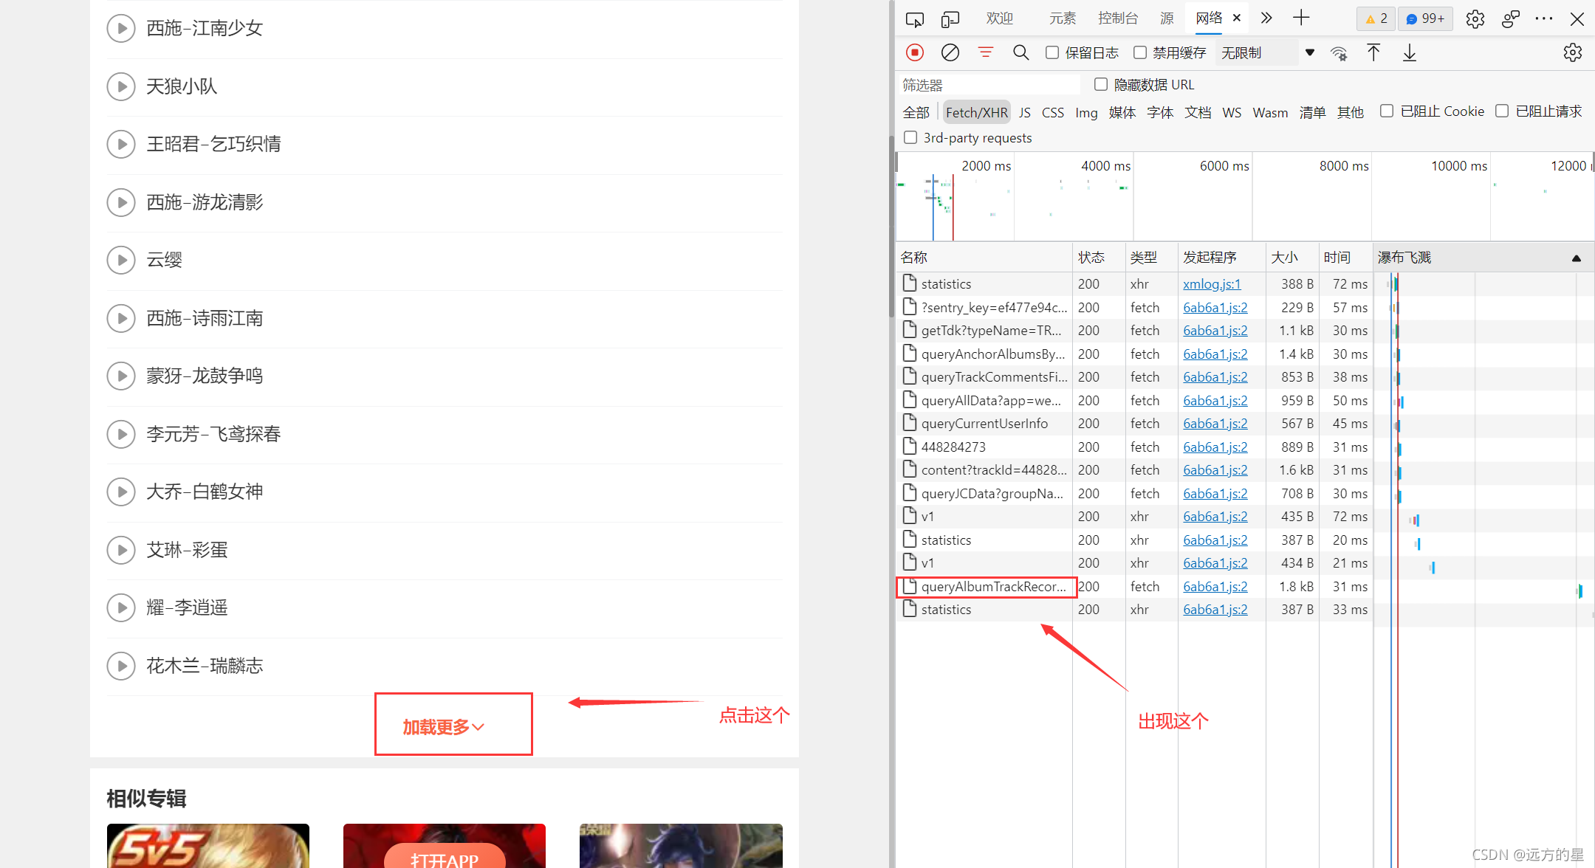
Task: Click the 筛选器 filter input field
Action: tap(989, 85)
